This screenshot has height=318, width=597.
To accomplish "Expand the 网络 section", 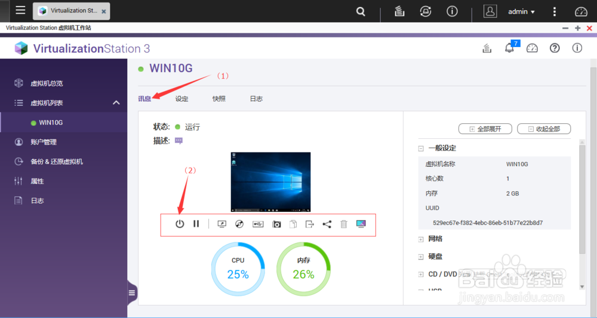I will (421, 239).
